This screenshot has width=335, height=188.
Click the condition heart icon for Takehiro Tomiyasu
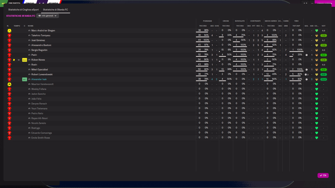tap(317, 36)
